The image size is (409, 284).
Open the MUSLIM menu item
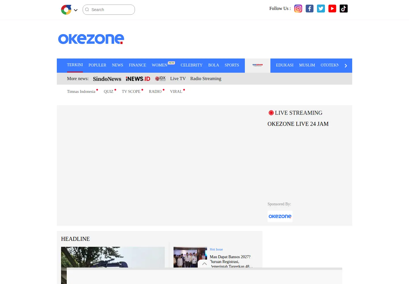pyautogui.click(x=307, y=65)
